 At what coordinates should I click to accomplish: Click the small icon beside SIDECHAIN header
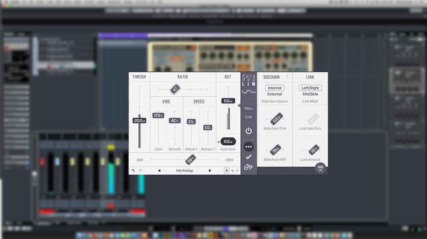click(287, 77)
